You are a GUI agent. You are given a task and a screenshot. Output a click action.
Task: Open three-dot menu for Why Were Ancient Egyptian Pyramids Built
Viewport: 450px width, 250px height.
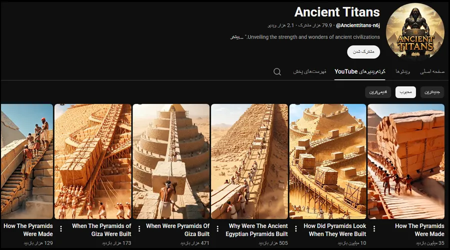click(217, 229)
